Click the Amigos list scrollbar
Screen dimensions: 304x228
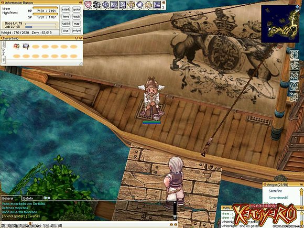(301, 196)
